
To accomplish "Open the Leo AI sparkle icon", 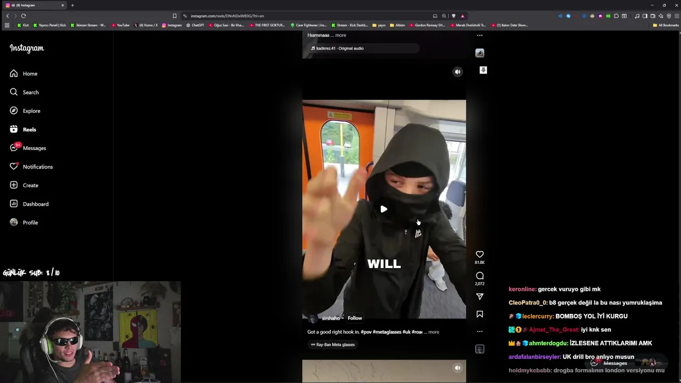I will [661, 16].
